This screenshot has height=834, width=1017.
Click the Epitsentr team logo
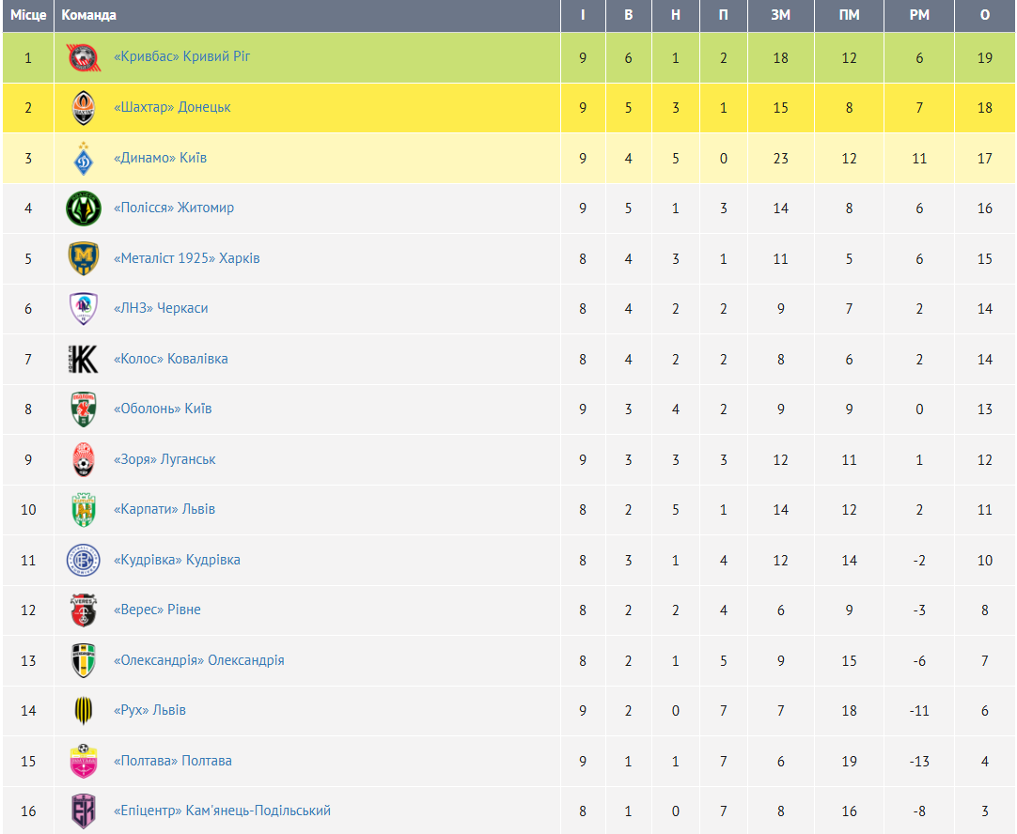click(83, 811)
